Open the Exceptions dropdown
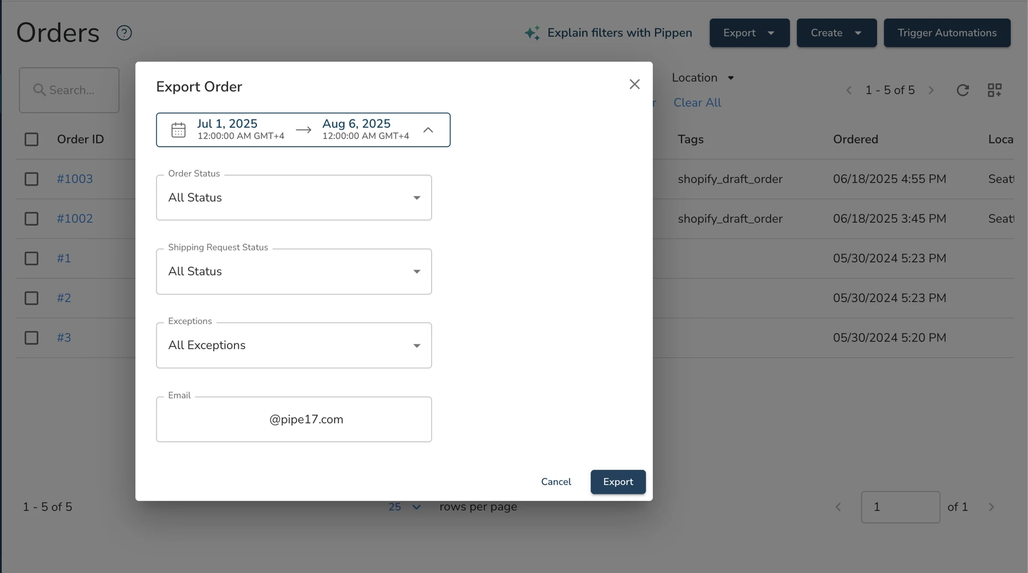Viewport: 1028px width, 573px height. (x=294, y=345)
